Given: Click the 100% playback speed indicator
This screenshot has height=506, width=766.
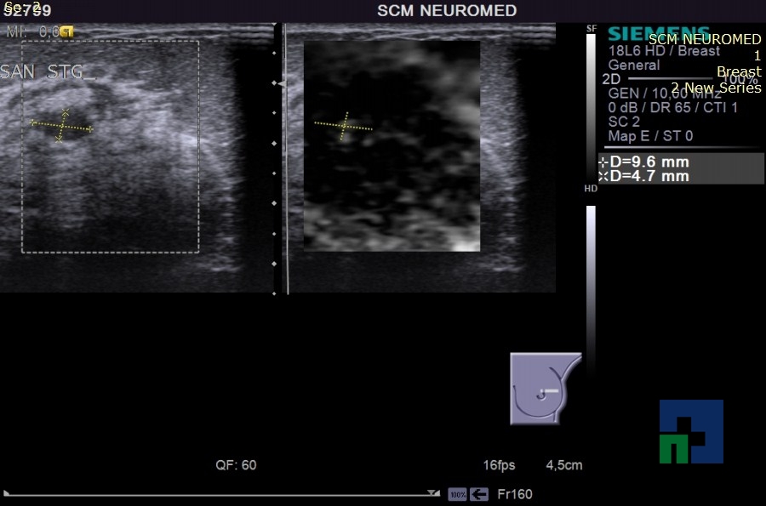Looking at the screenshot, I should tap(457, 494).
